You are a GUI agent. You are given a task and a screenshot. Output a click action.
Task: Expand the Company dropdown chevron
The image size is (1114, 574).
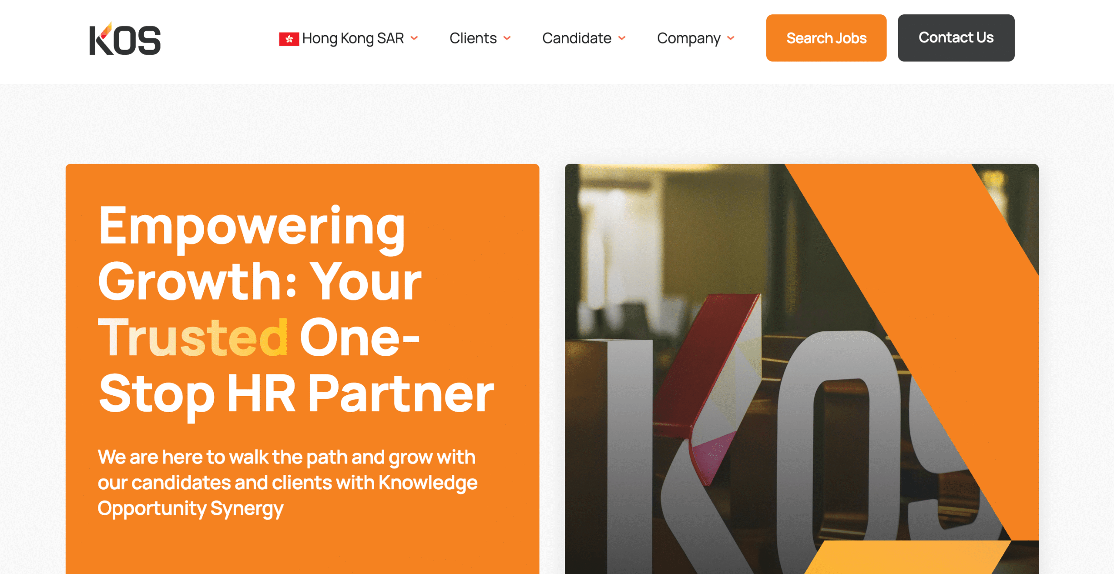pyautogui.click(x=731, y=38)
